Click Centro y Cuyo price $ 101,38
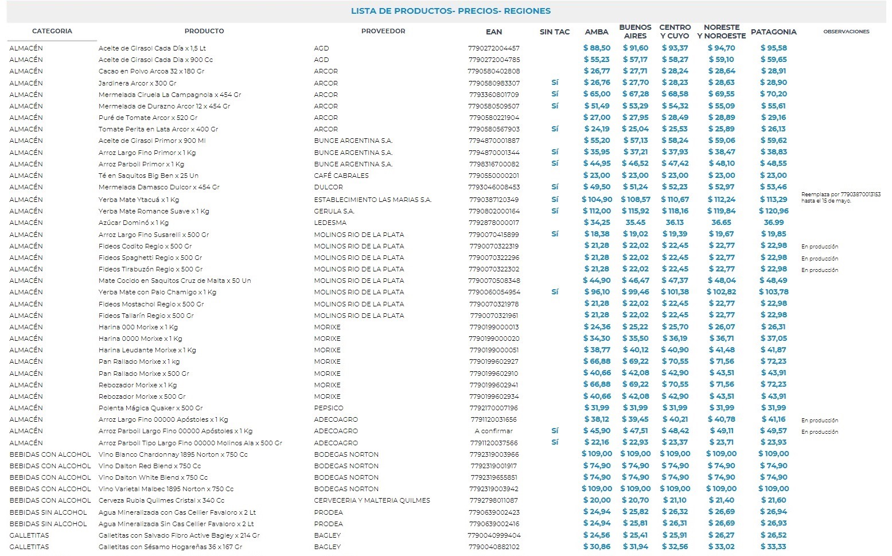Image resolution: width=892 pixels, height=556 pixels. click(675, 291)
